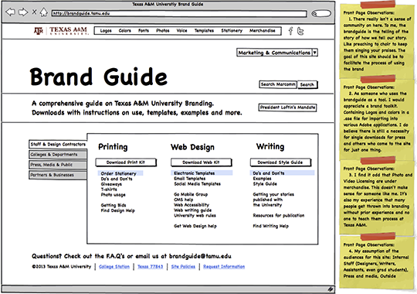
Task: Select Colleges & Departments tab
Action: click(58, 154)
